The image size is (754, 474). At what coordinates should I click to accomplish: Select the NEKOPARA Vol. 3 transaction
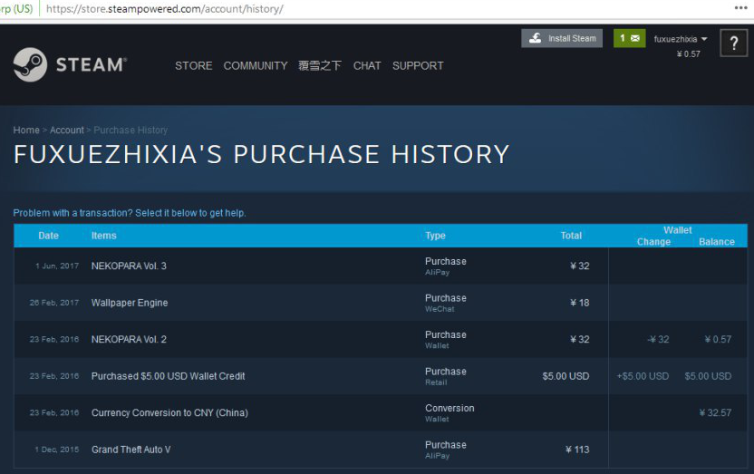tap(129, 266)
